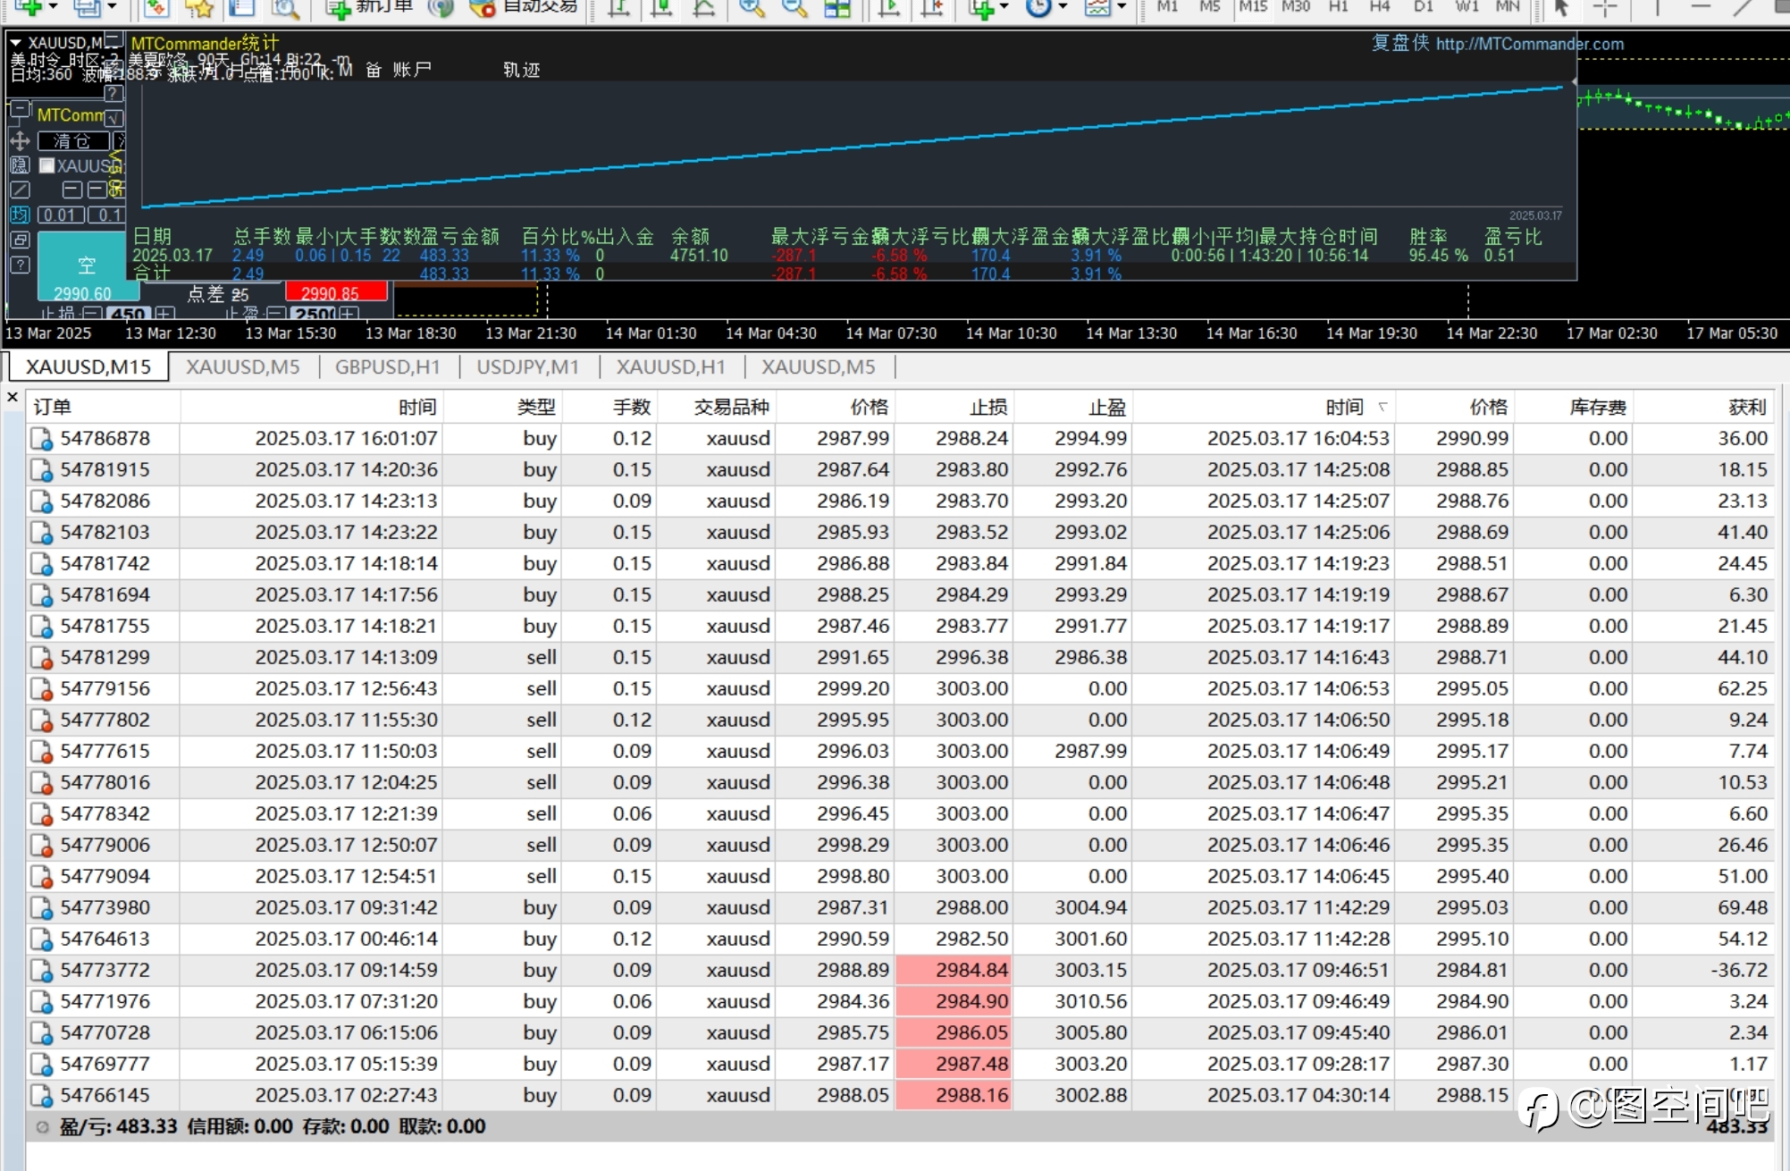Switch to the XAUUSD,H1 chart tab

click(x=670, y=366)
